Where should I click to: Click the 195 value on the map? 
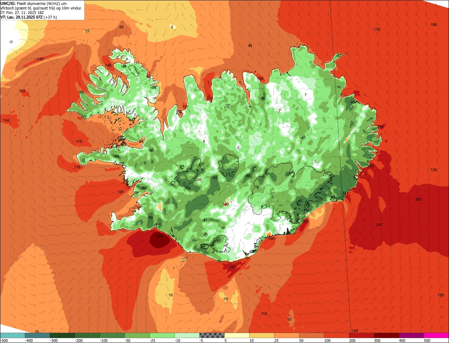[x=441, y=295]
